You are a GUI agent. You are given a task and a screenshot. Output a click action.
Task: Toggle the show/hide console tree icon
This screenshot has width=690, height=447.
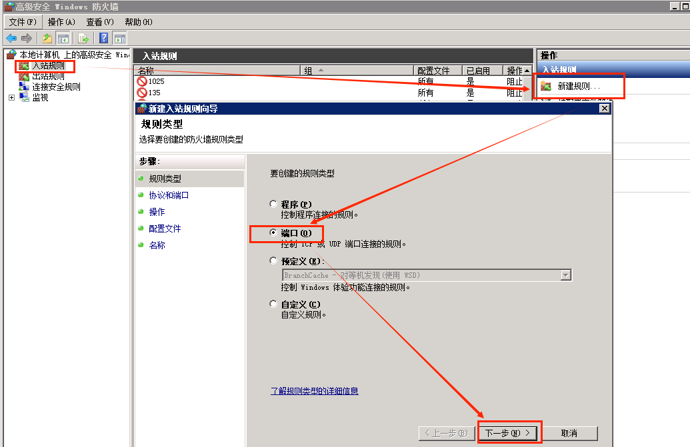pos(63,38)
